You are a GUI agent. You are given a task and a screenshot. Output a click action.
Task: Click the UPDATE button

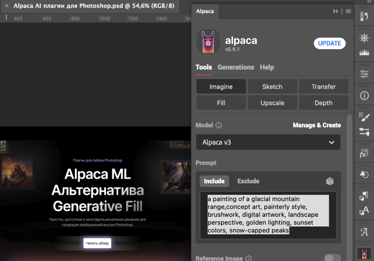point(329,43)
